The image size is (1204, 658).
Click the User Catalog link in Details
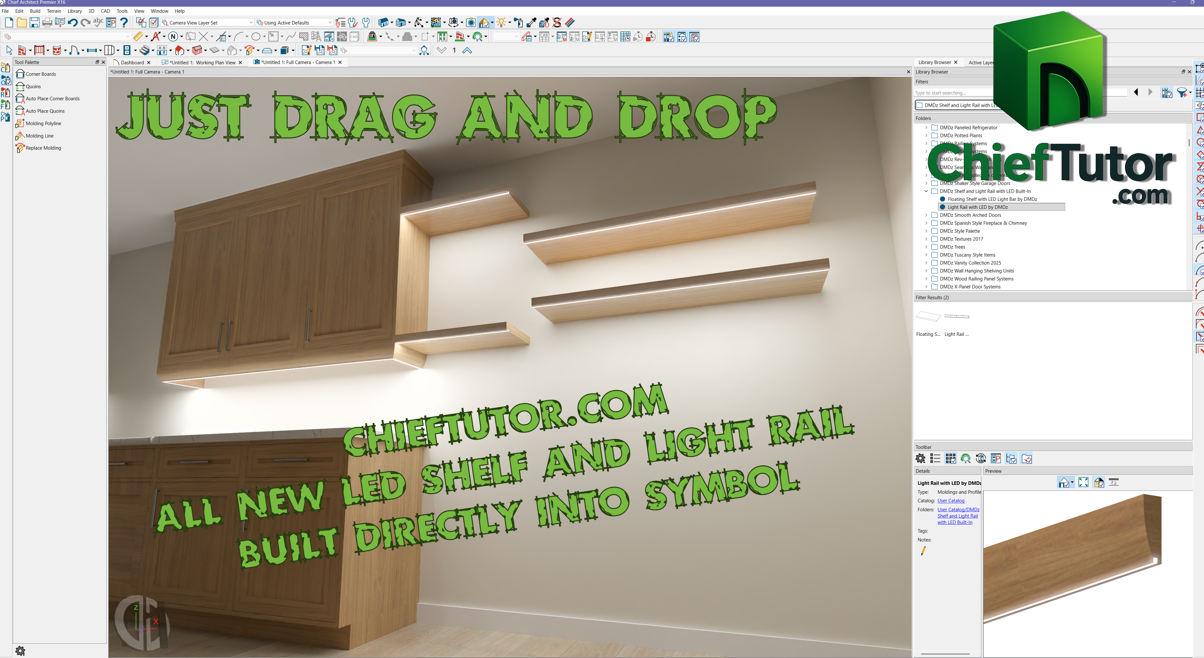point(950,501)
